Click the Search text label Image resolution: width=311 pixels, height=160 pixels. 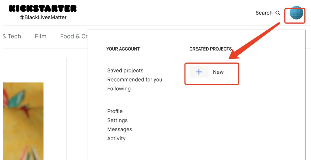tap(264, 13)
